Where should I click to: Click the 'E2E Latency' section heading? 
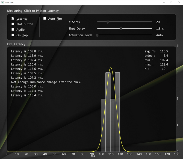16,44
